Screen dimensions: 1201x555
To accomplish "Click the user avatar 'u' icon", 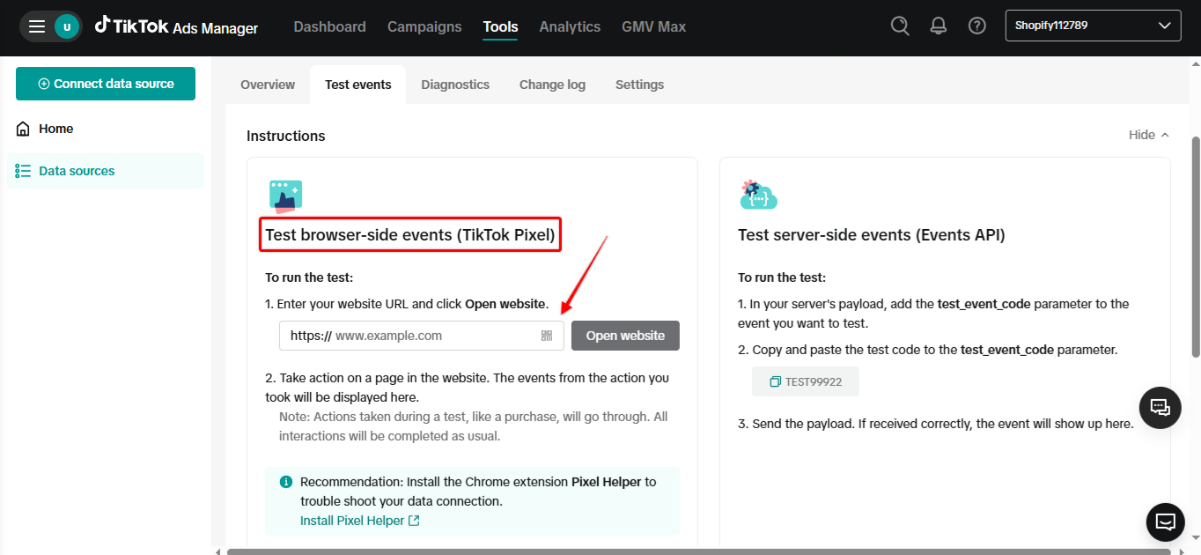I will click(x=66, y=26).
